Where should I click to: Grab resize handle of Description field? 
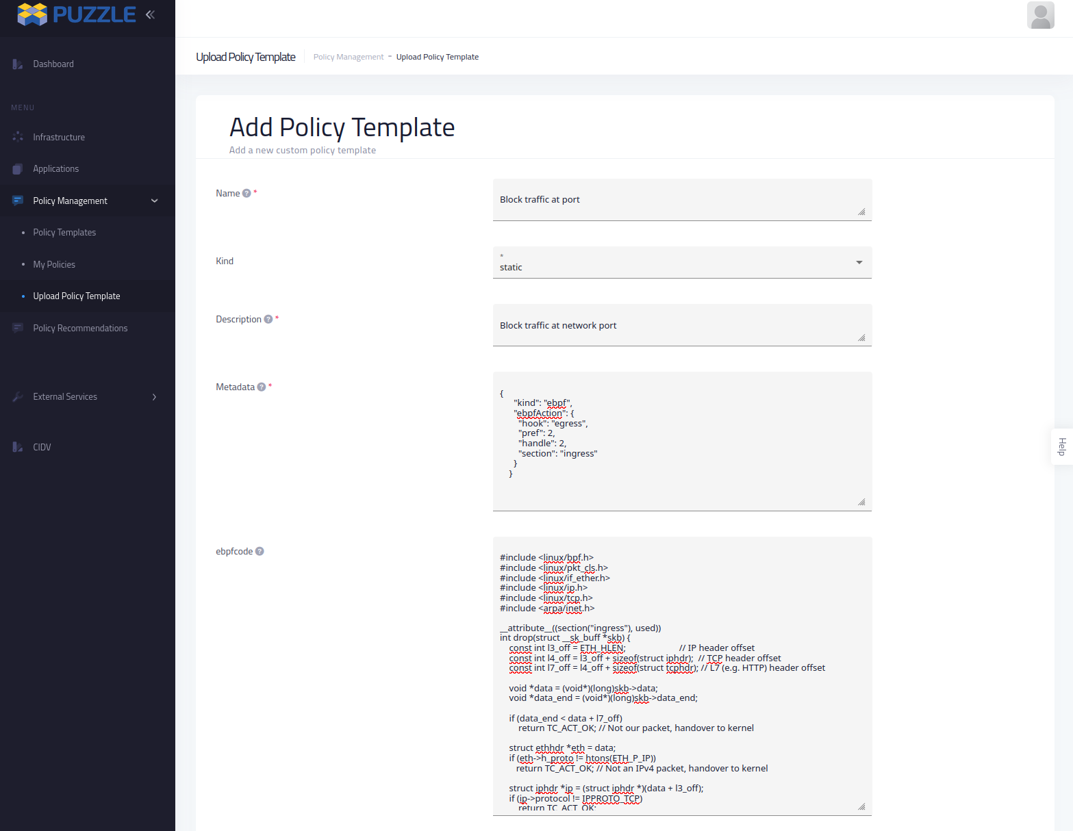(861, 337)
